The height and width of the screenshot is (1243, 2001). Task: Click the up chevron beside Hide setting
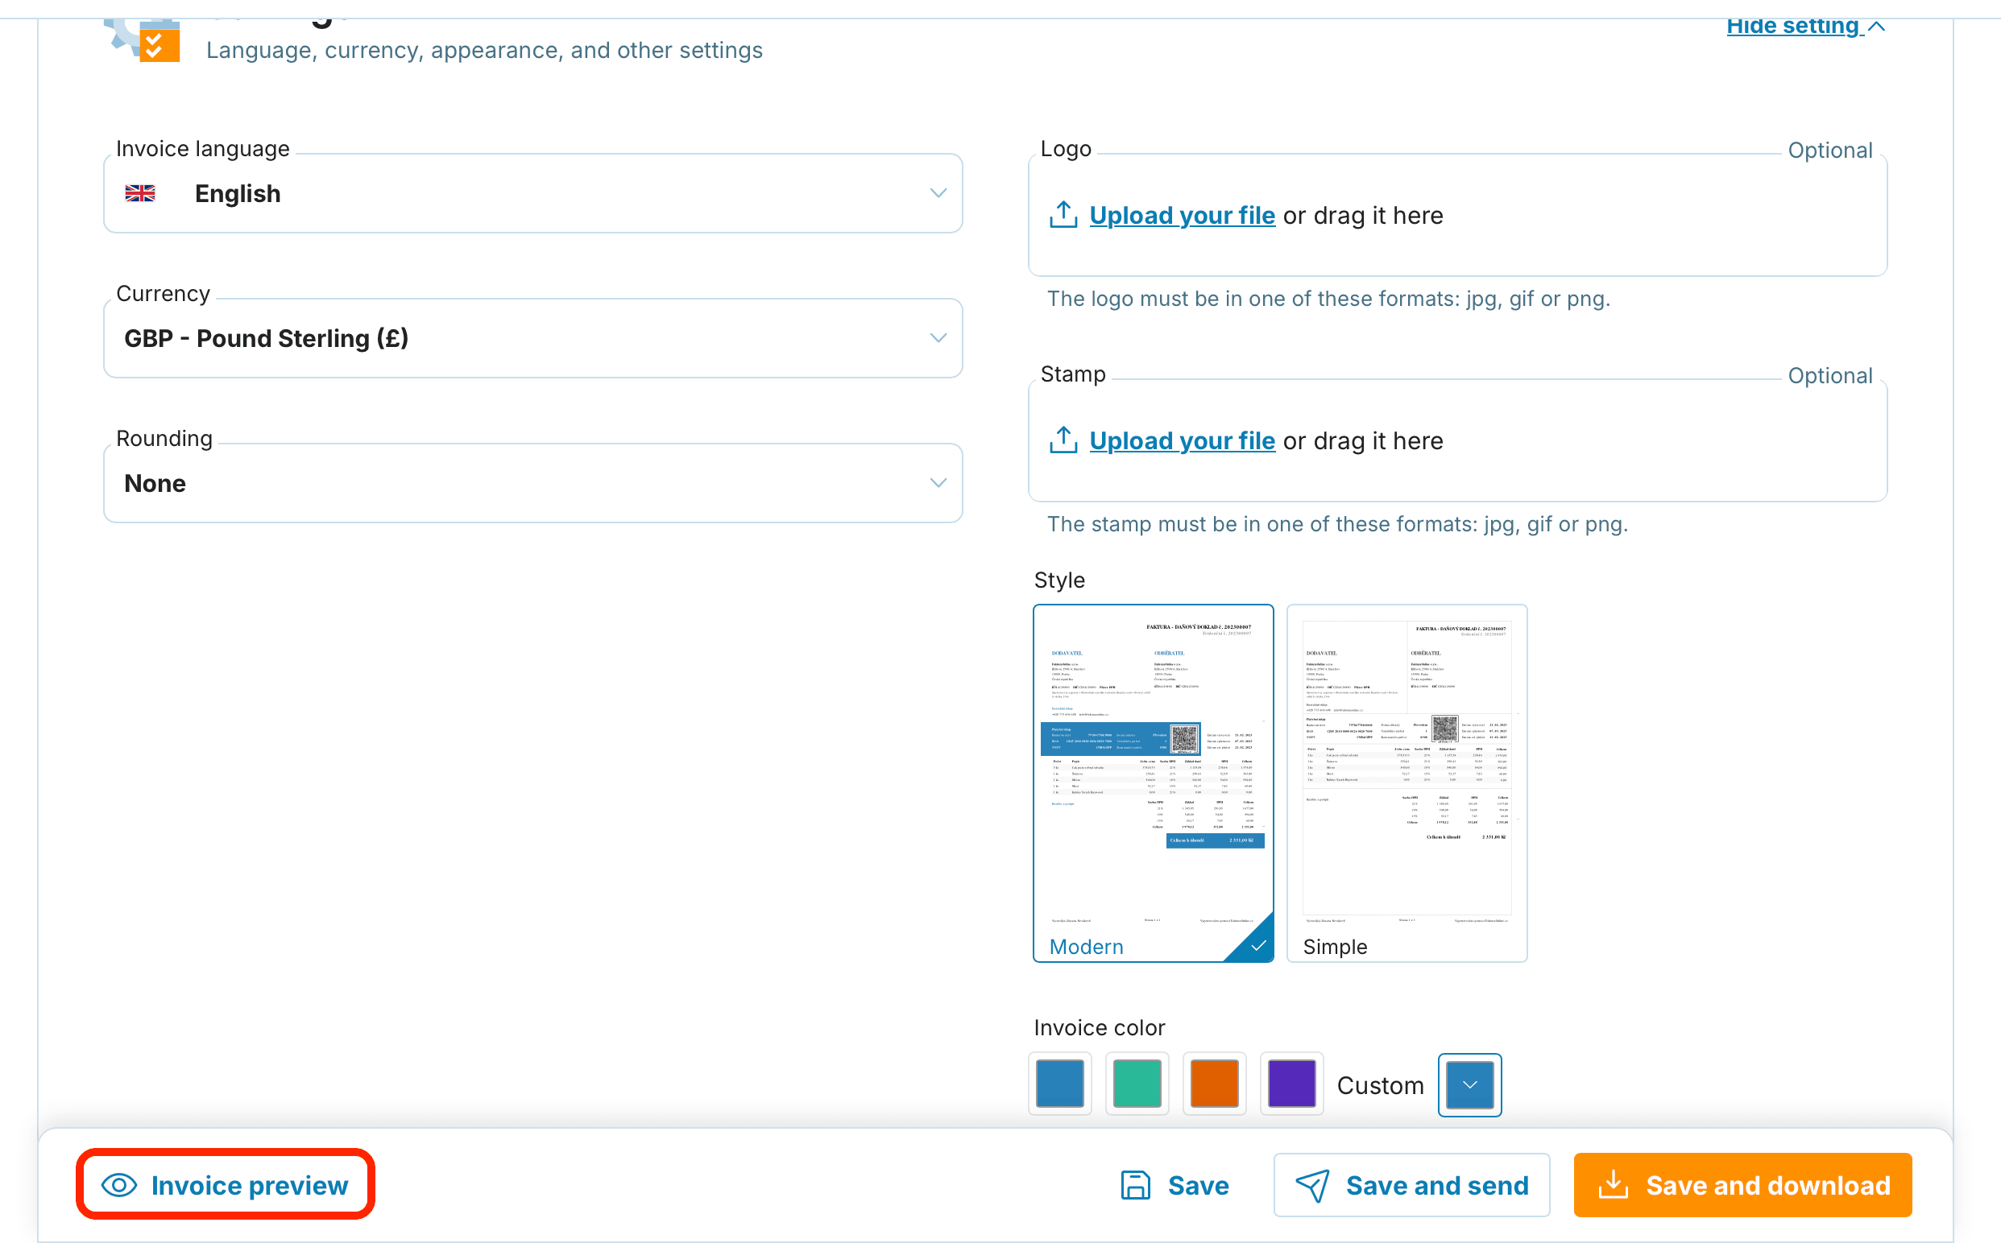pos(1876,26)
